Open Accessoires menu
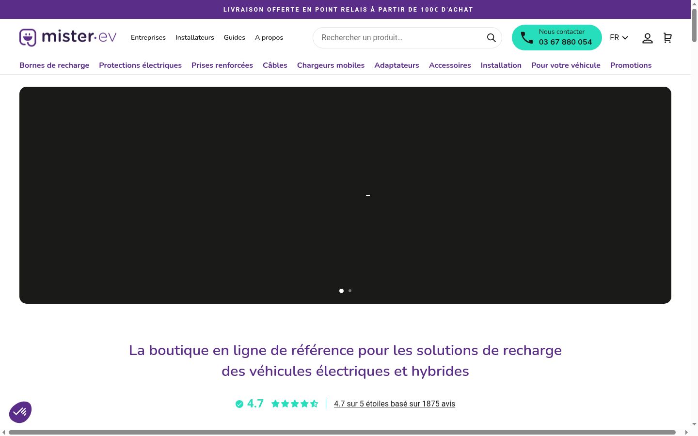The image size is (698, 436). pos(450,65)
